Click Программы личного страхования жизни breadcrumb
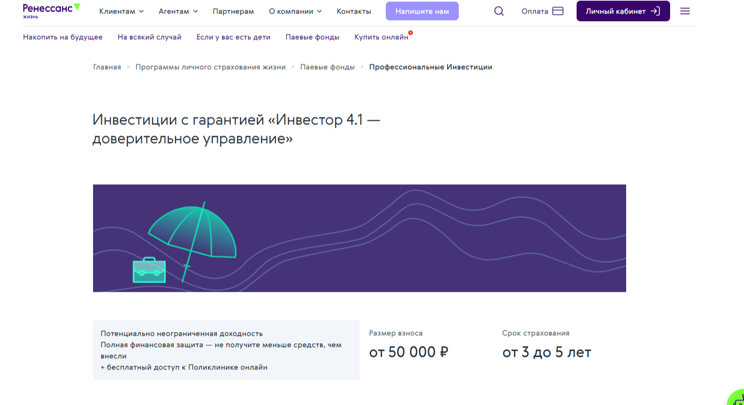The height and width of the screenshot is (405, 744). point(210,67)
